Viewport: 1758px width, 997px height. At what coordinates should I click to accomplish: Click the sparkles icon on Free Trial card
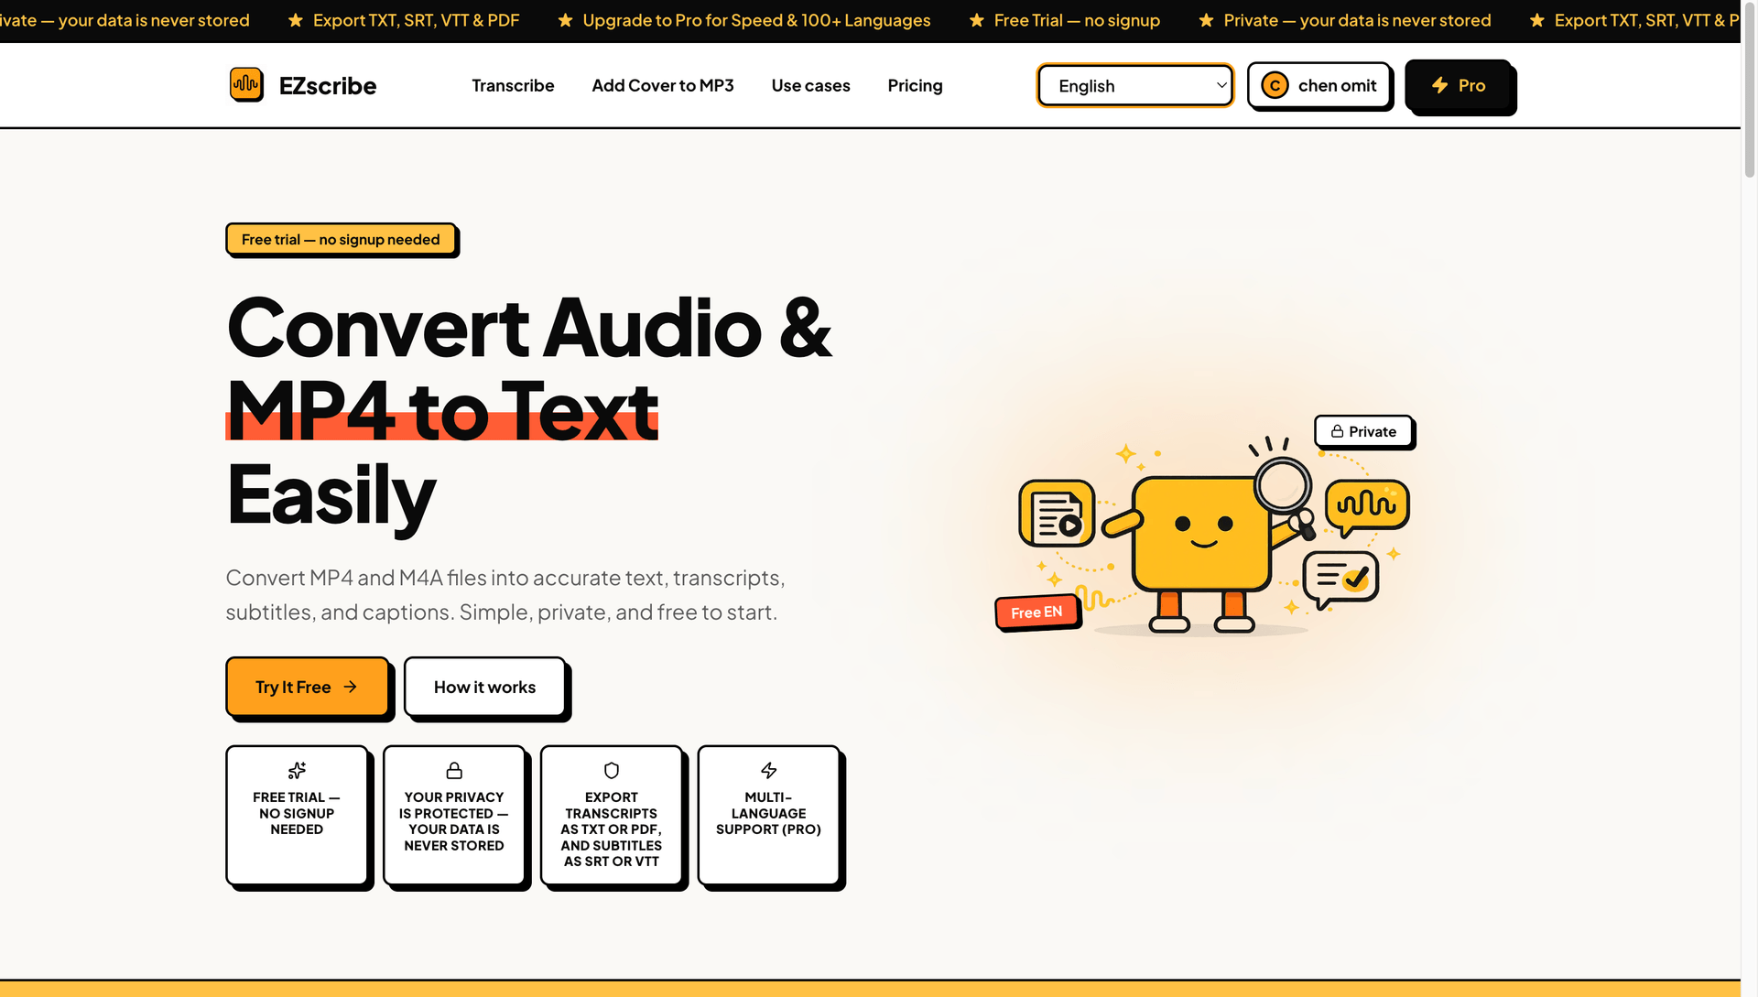coord(297,771)
